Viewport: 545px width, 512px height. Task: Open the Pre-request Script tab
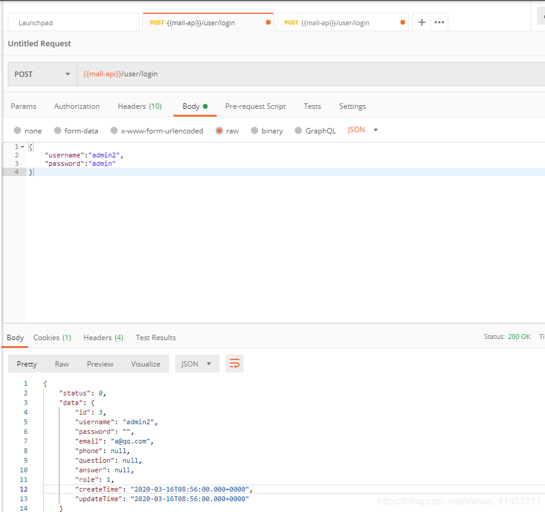(256, 106)
